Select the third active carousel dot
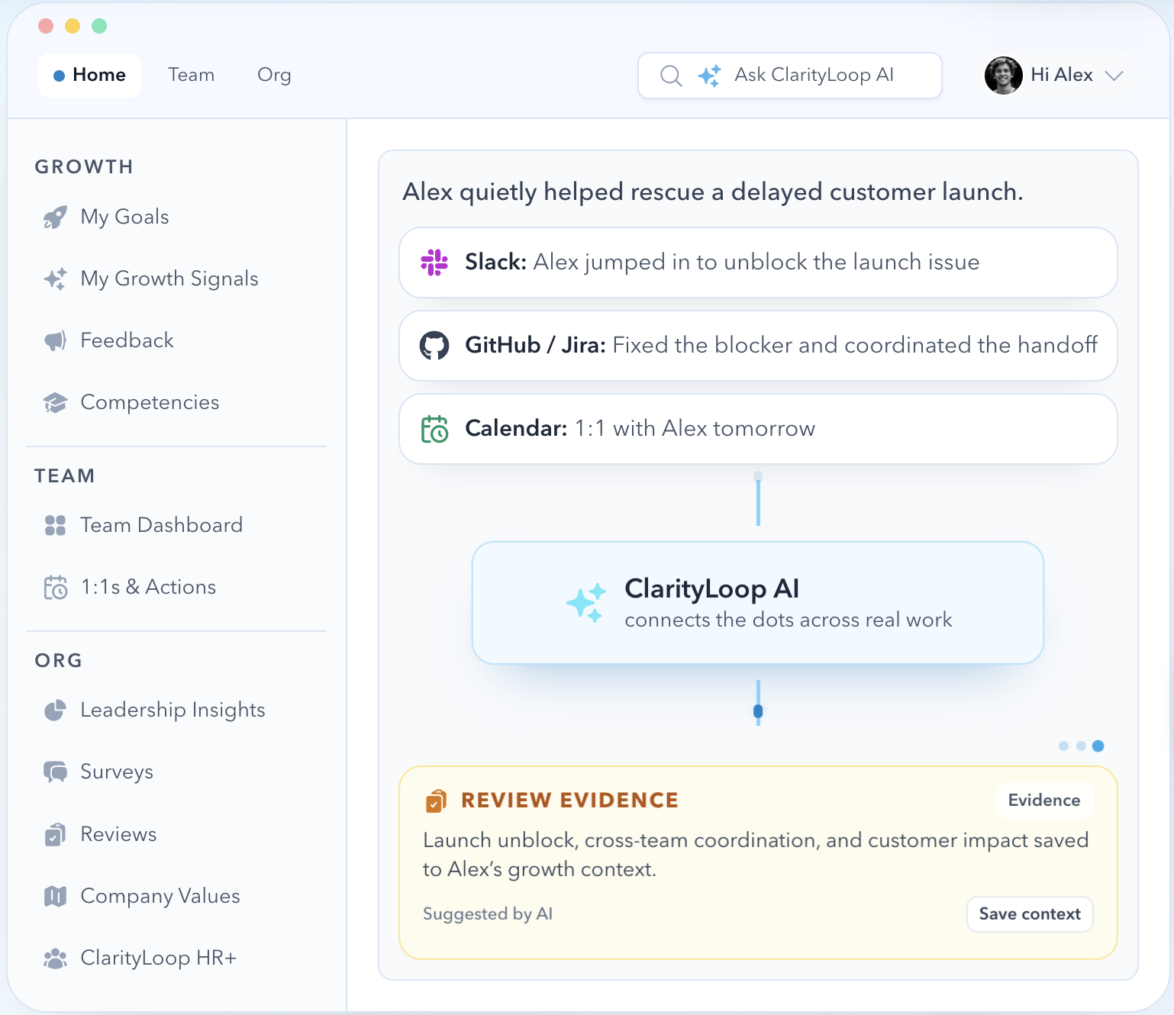 tap(1098, 746)
